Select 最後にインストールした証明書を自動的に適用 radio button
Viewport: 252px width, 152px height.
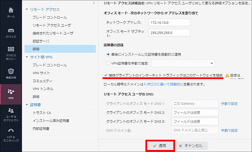coord(108,55)
